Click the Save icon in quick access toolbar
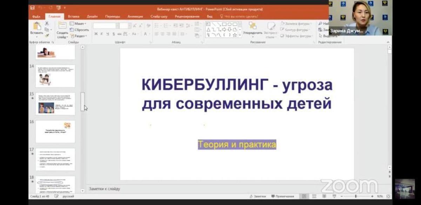Image resolution: width=421 pixels, height=205 pixels. coord(33,8)
